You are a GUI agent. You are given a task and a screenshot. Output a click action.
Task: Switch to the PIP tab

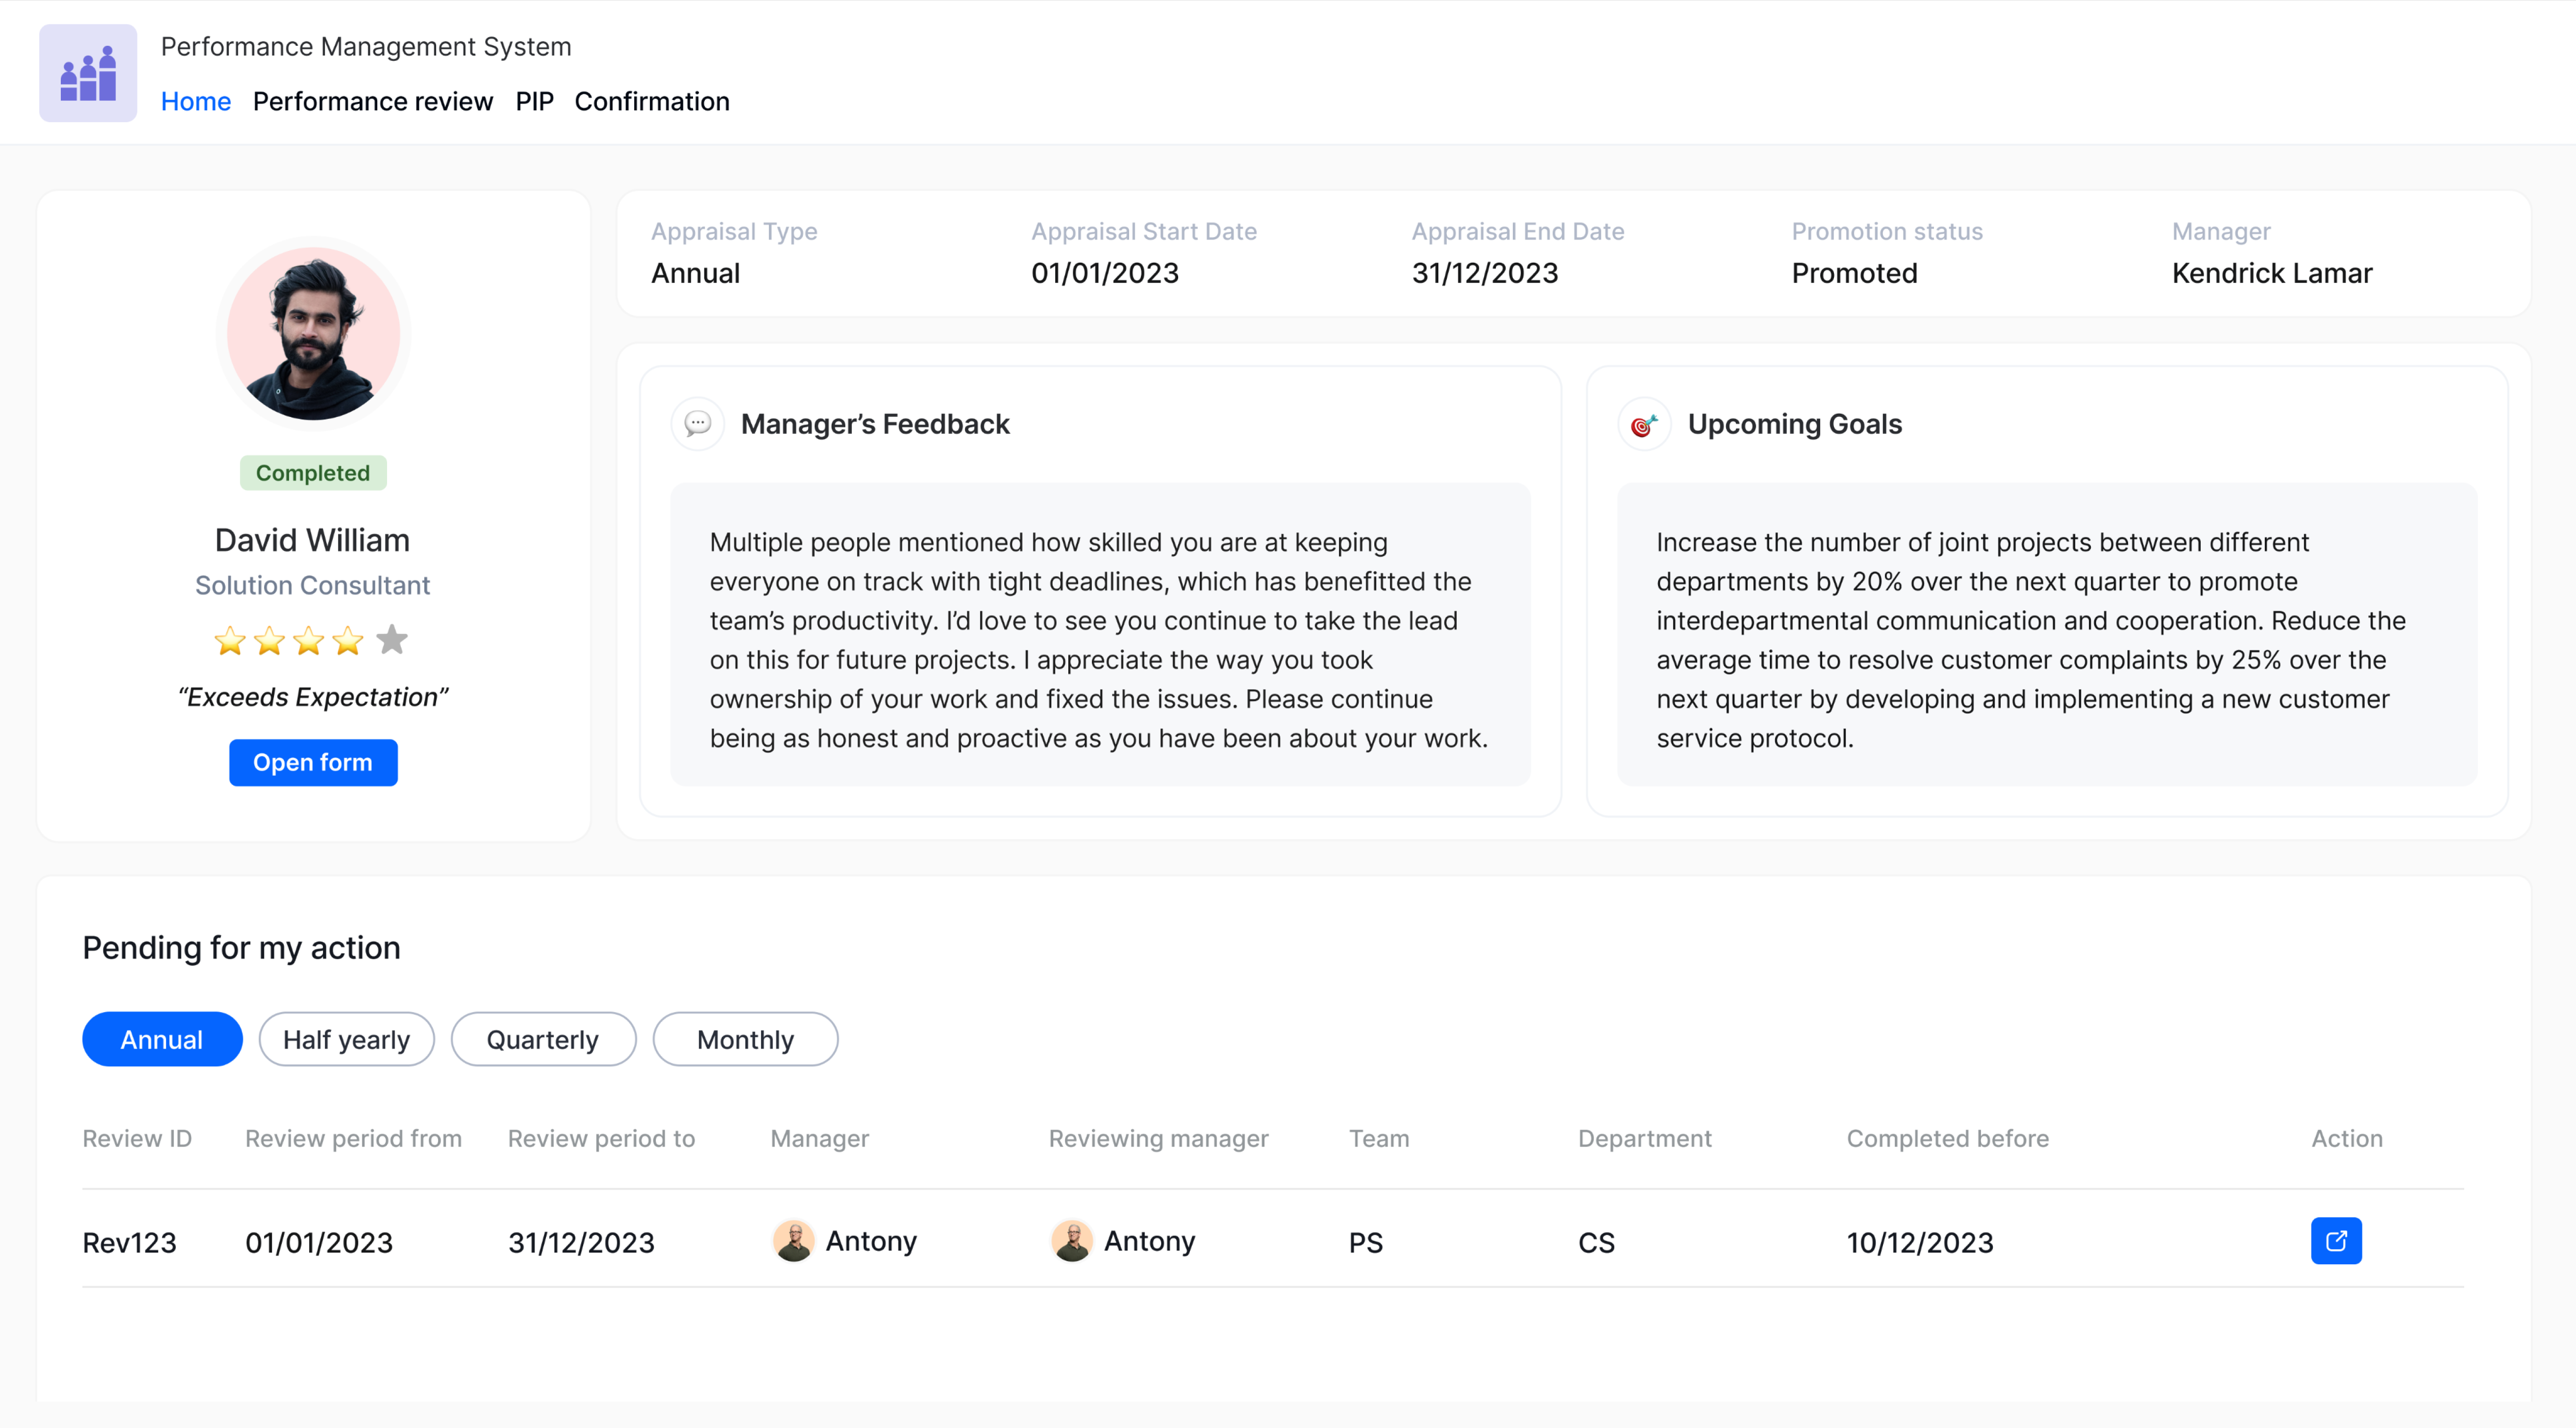pyautogui.click(x=534, y=101)
